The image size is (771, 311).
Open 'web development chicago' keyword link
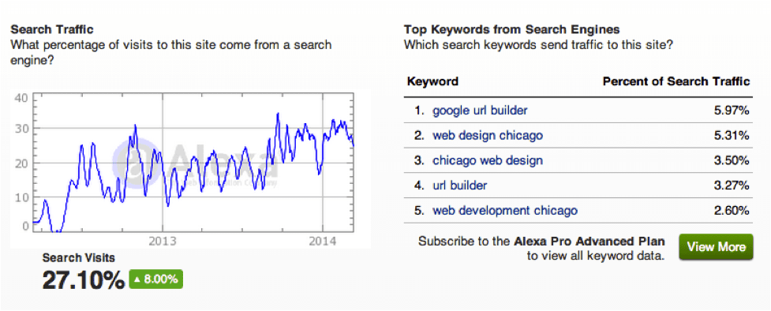coord(505,211)
